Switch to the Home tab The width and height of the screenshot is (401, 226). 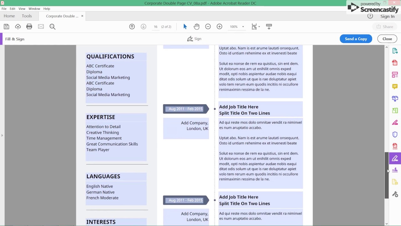(x=9, y=16)
